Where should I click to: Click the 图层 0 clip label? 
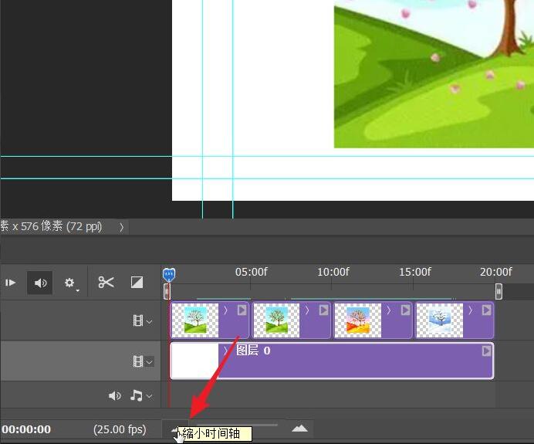tap(253, 351)
